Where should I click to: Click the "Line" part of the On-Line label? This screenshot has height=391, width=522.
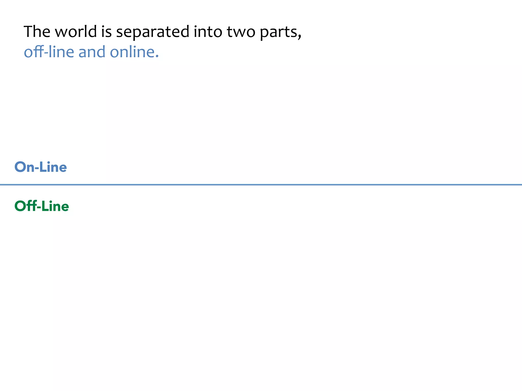pos(53,167)
